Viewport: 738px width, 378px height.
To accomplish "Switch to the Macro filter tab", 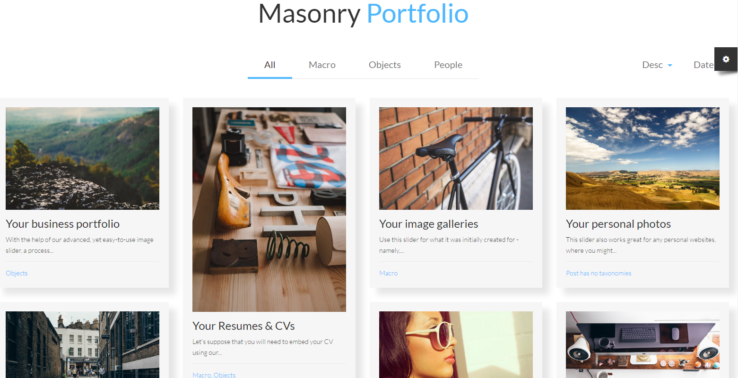I will pos(322,65).
